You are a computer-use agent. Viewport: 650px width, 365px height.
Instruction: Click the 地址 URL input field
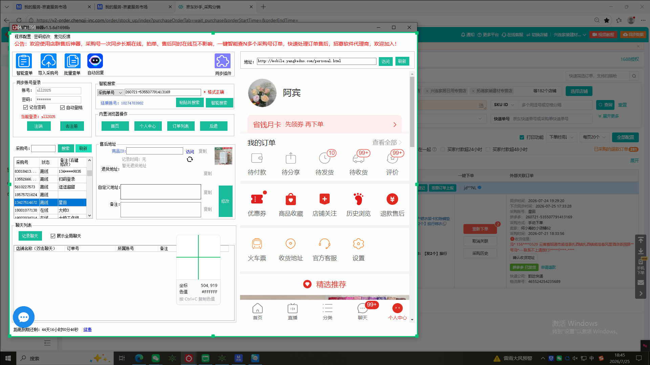317,61
